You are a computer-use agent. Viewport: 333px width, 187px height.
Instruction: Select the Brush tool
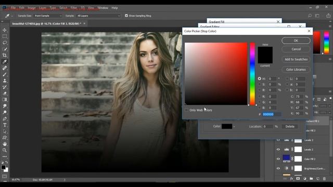(5, 74)
